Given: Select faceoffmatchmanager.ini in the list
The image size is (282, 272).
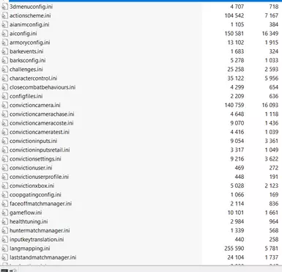Looking at the screenshot, I should (x=41, y=204).
